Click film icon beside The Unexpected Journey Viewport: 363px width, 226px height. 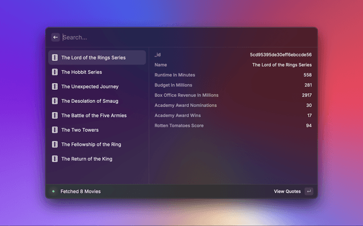point(55,86)
